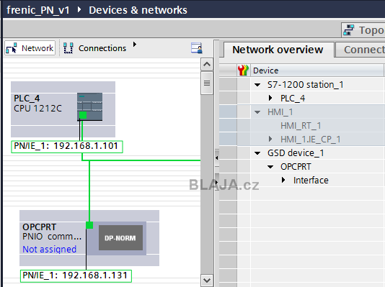Image resolution: width=385 pixels, height=287 pixels.
Task: Open the Topology view tab
Action: [x=363, y=30]
